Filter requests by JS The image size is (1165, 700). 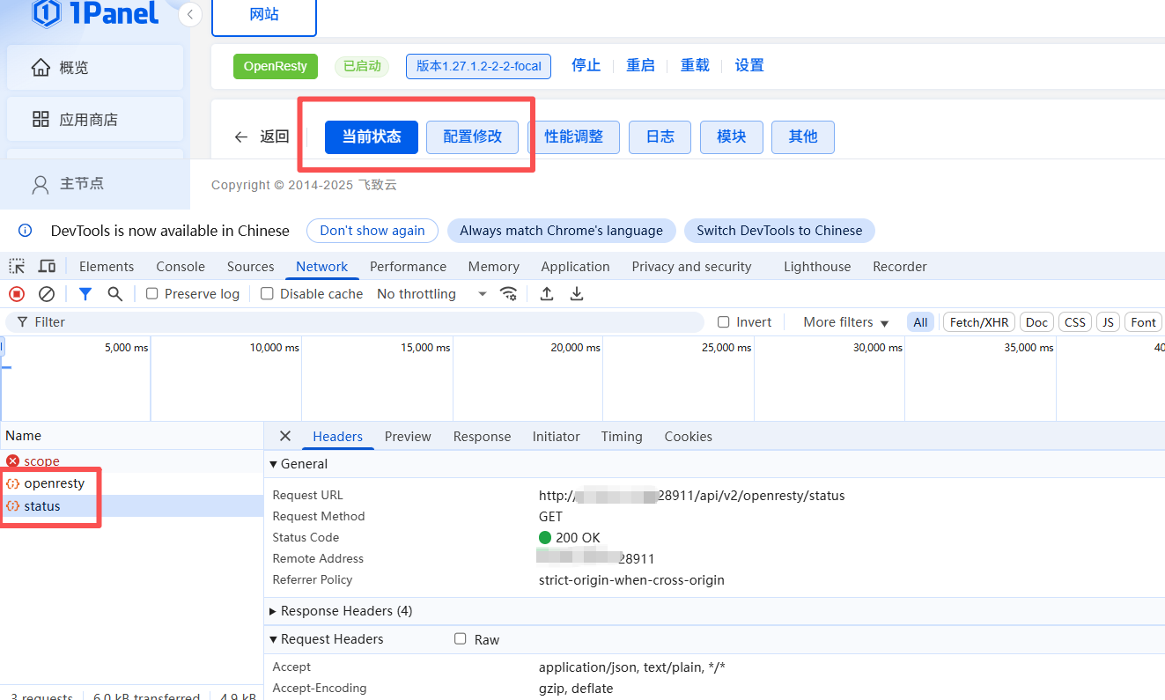tap(1108, 322)
